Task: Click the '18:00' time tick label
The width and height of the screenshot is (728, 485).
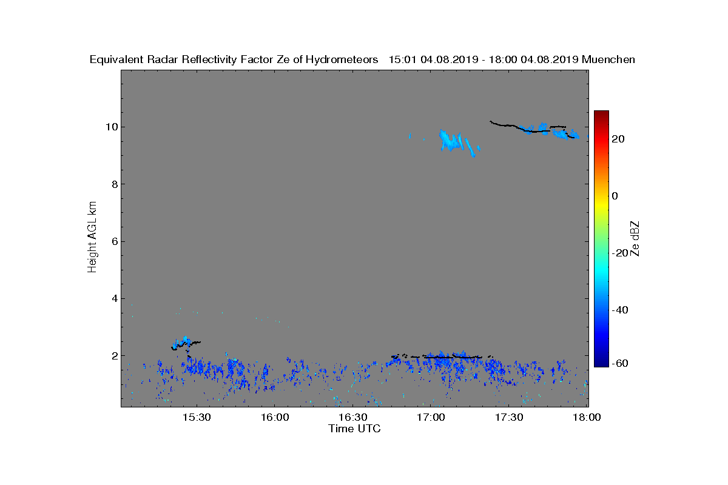Action: point(587,417)
